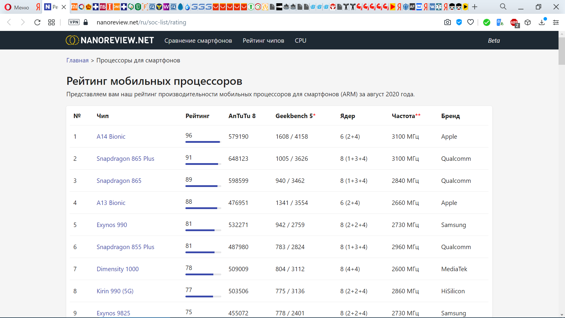Toggle the VPN badge in the address bar
Image resolution: width=565 pixels, height=318 pixels.
[x=74, y=22]
